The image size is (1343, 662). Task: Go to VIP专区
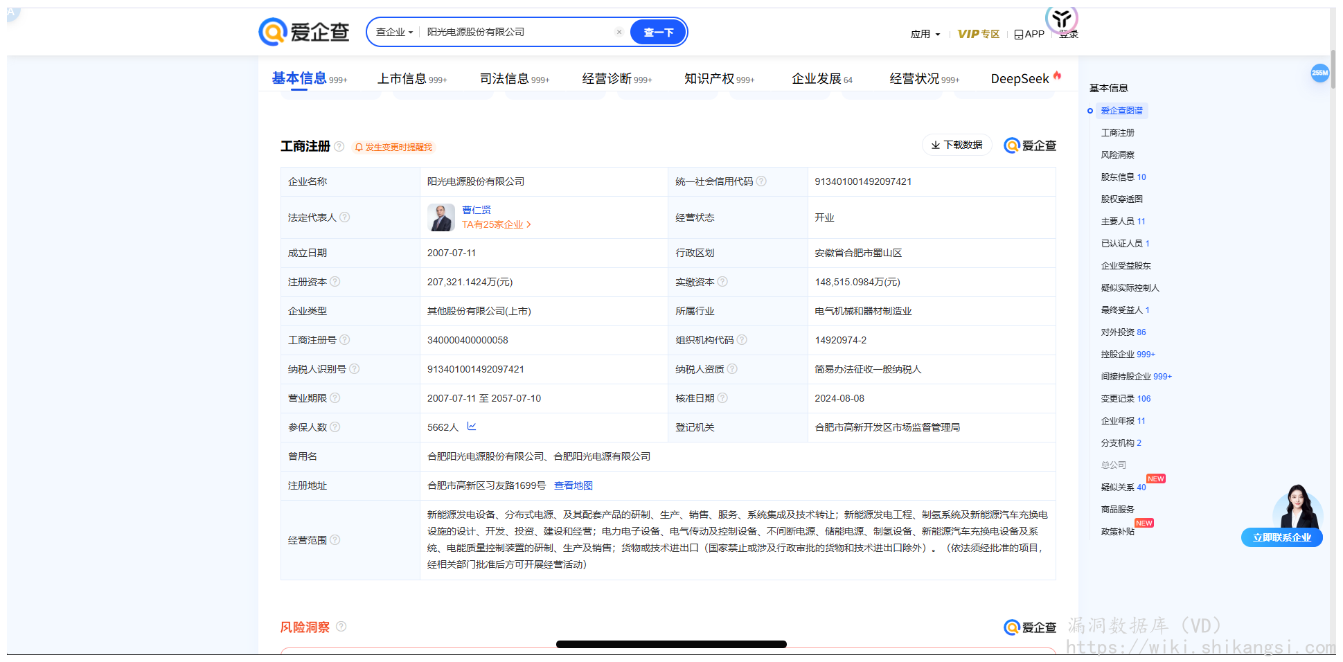tap(978, 34)
